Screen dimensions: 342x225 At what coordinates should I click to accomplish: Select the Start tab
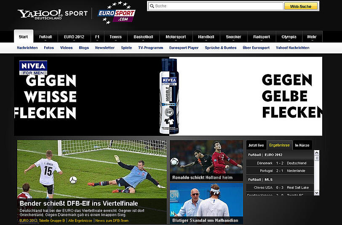point(23,37)
